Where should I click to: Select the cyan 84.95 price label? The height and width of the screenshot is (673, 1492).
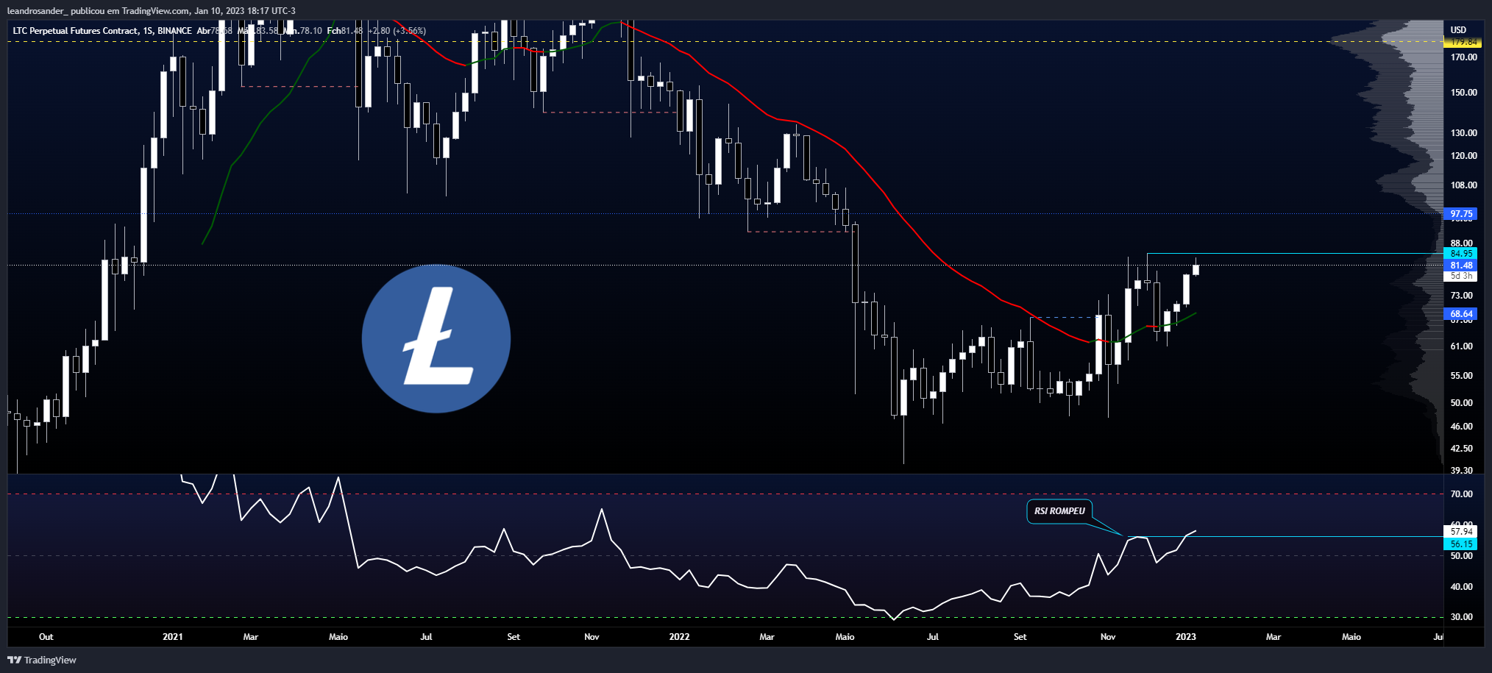click(1460, 254)
